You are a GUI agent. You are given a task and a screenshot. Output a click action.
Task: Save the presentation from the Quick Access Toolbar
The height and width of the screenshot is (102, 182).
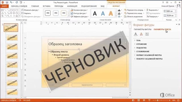pos(7,3)
